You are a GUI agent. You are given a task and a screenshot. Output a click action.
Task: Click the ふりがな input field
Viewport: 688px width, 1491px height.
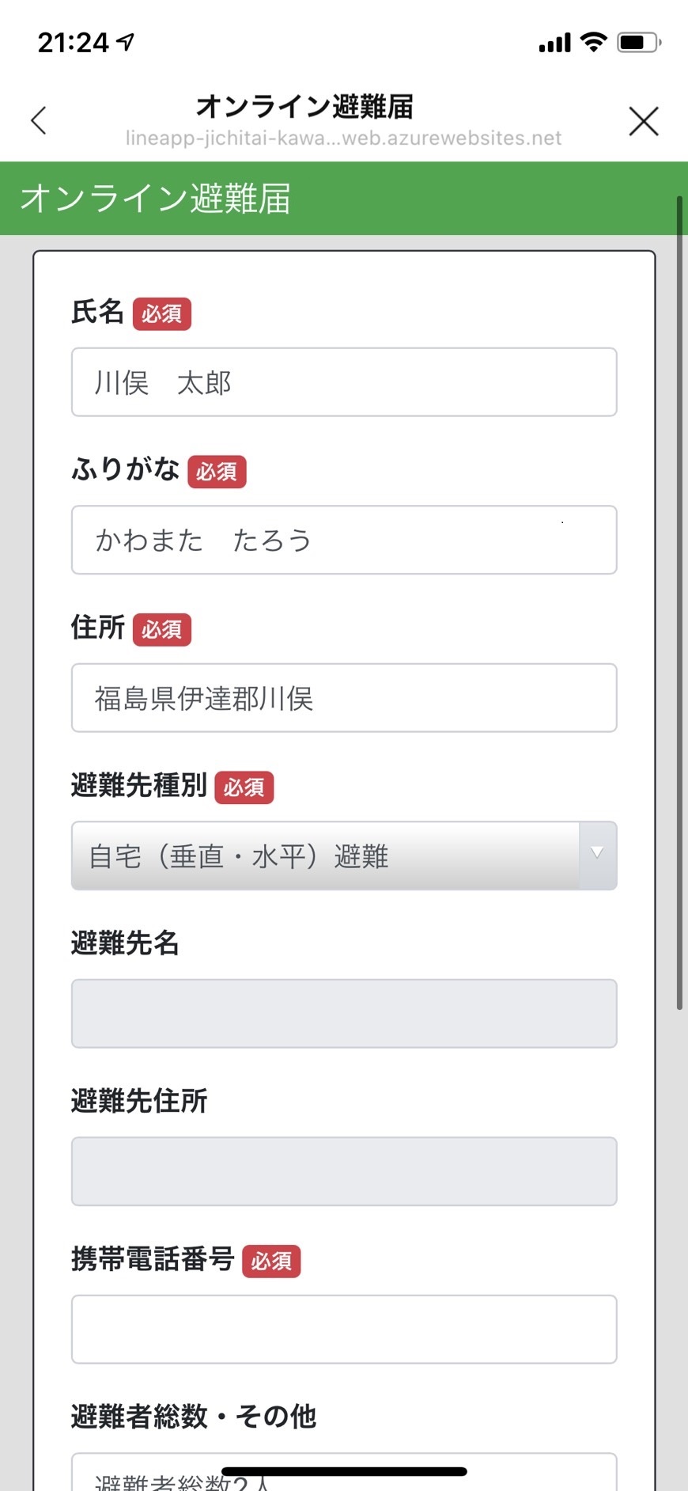[x=344, y=540]
